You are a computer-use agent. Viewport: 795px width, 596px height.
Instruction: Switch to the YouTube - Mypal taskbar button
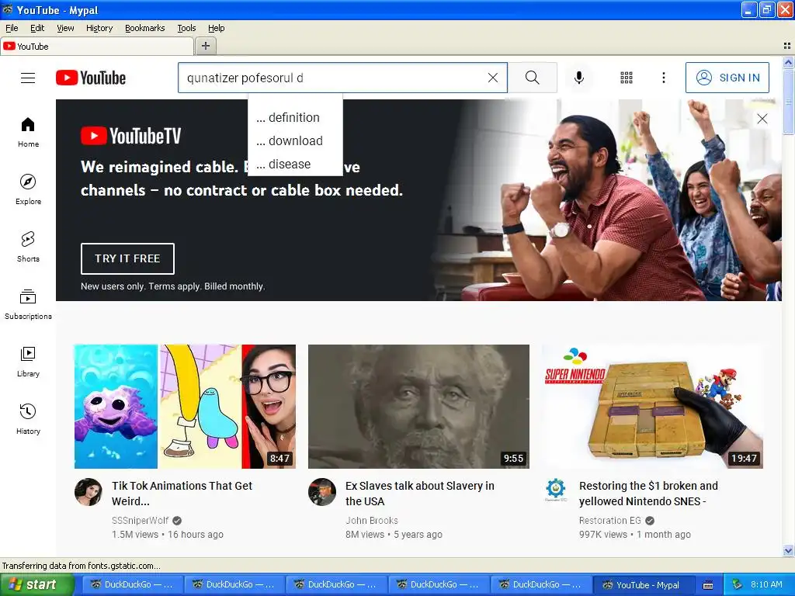point(642,584)
